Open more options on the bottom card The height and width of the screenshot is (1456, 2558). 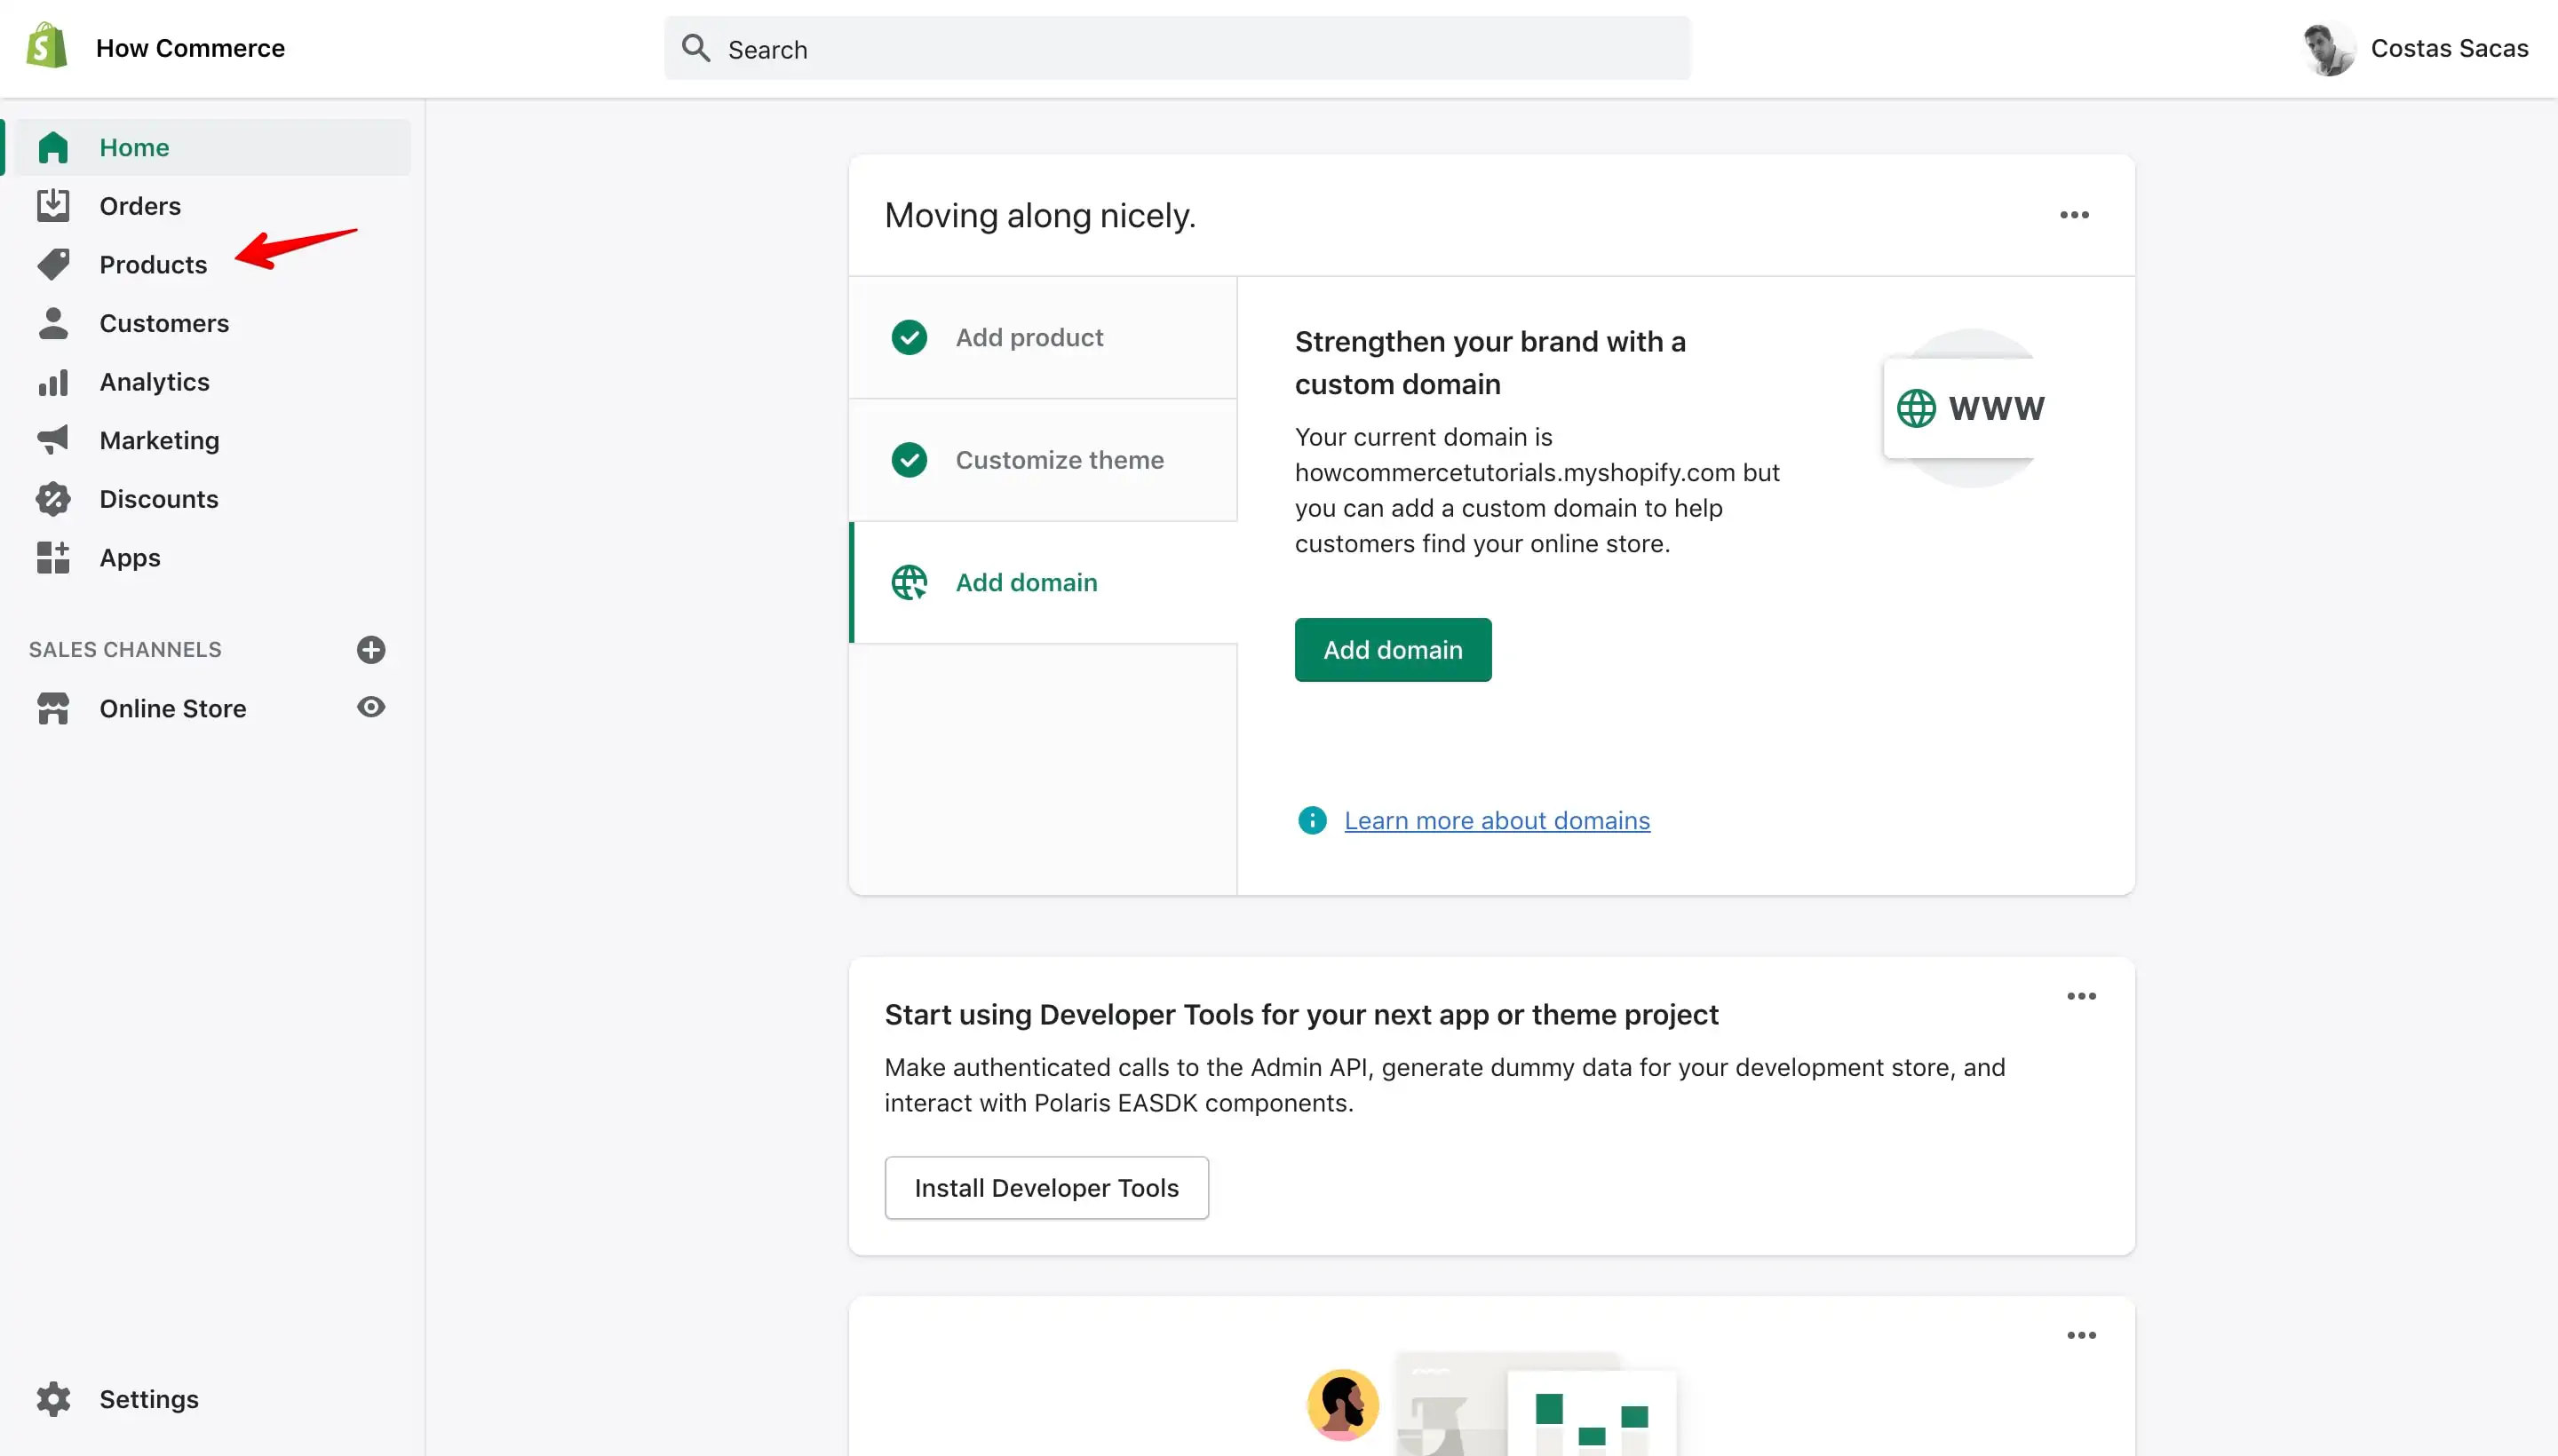[2081, 1335]
